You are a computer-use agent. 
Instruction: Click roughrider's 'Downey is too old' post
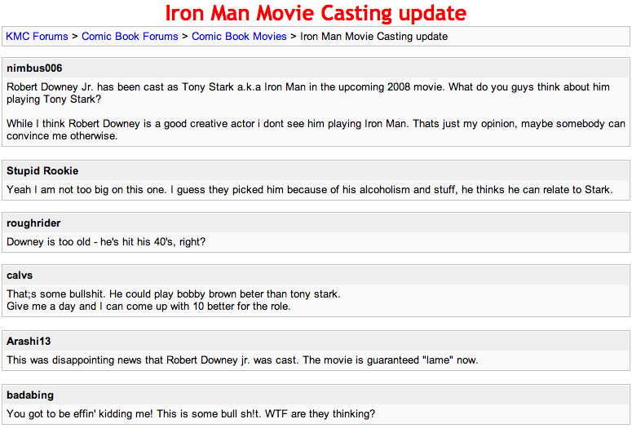(x=106, y=242)
